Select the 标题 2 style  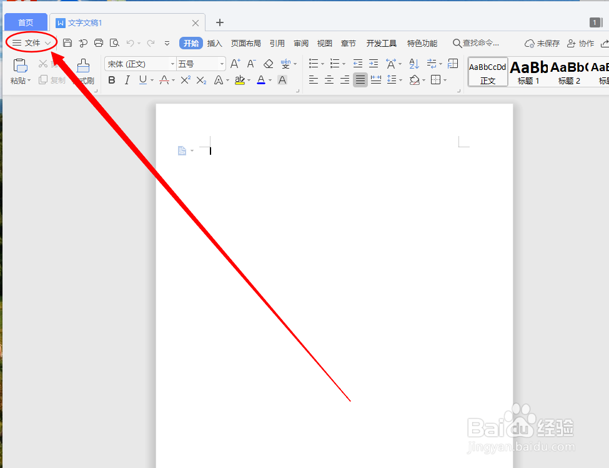click(x=570, y=72)
